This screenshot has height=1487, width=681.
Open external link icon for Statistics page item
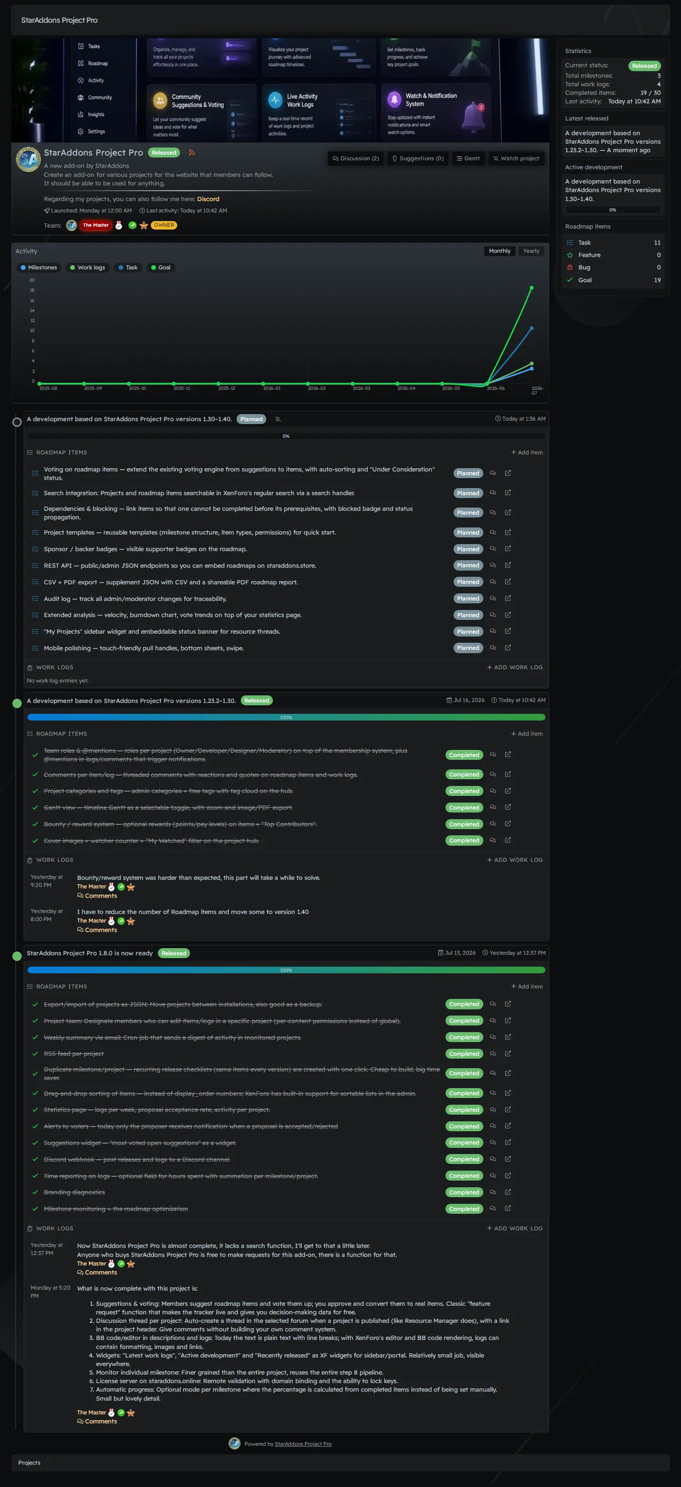click(x=508, y=1109)
